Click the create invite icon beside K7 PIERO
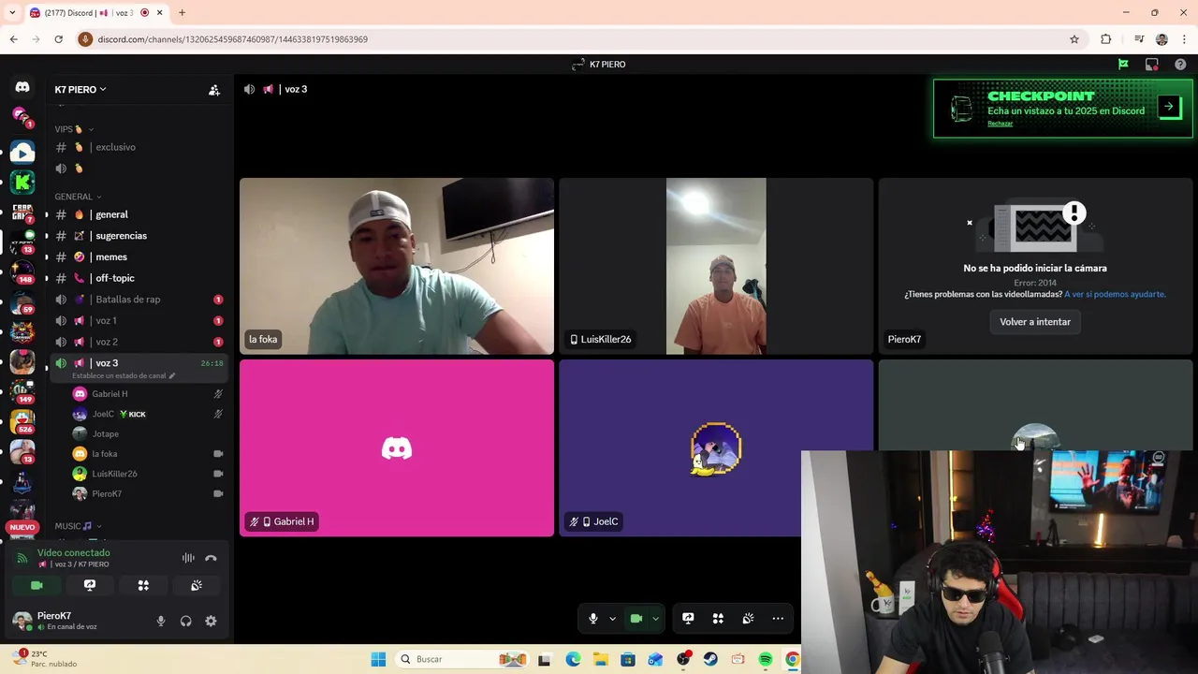The height and width of the screenshot is (674, 1198). (x=214, y=90)
